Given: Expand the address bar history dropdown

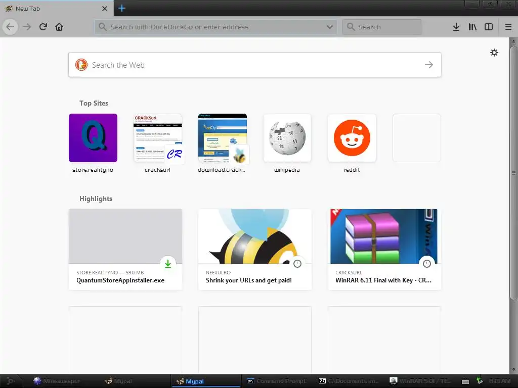Looking at the screenshot, I should tap(330, 27).
